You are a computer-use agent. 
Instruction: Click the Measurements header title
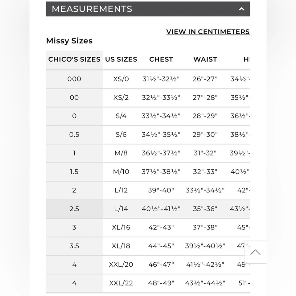pyautogui.click(x=92, y=9)
